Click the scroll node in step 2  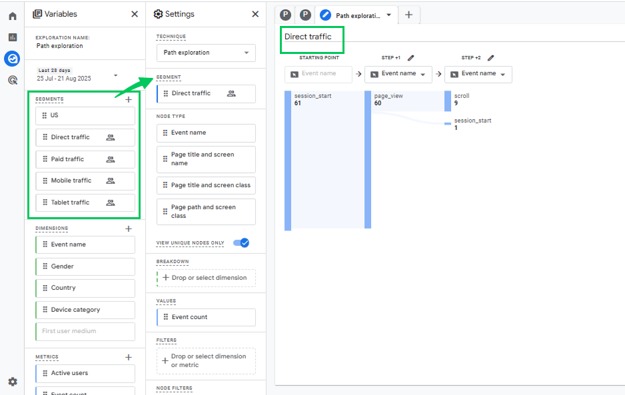(448, 101)
